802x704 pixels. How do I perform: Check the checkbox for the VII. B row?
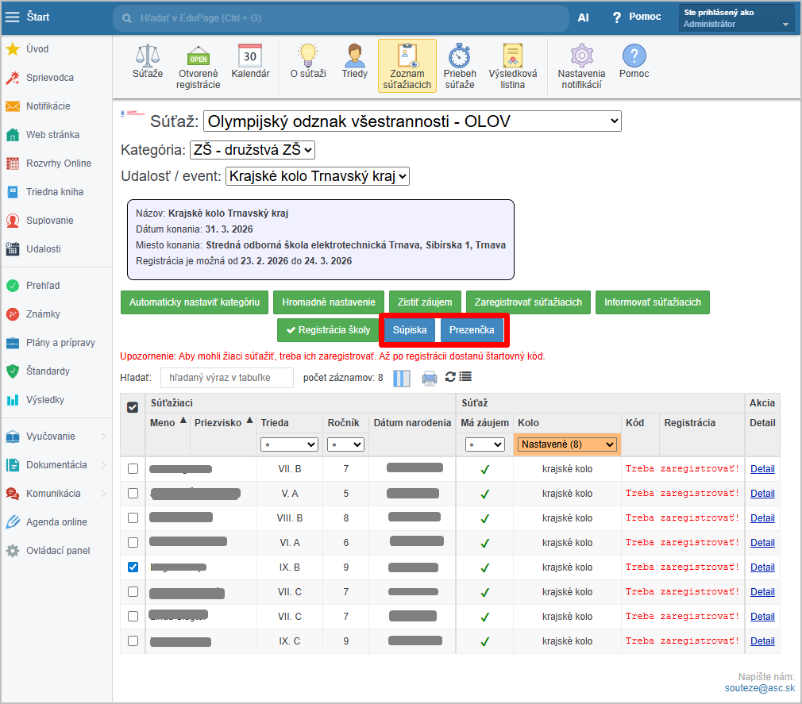pyautogui.click(x=133, y=469)
